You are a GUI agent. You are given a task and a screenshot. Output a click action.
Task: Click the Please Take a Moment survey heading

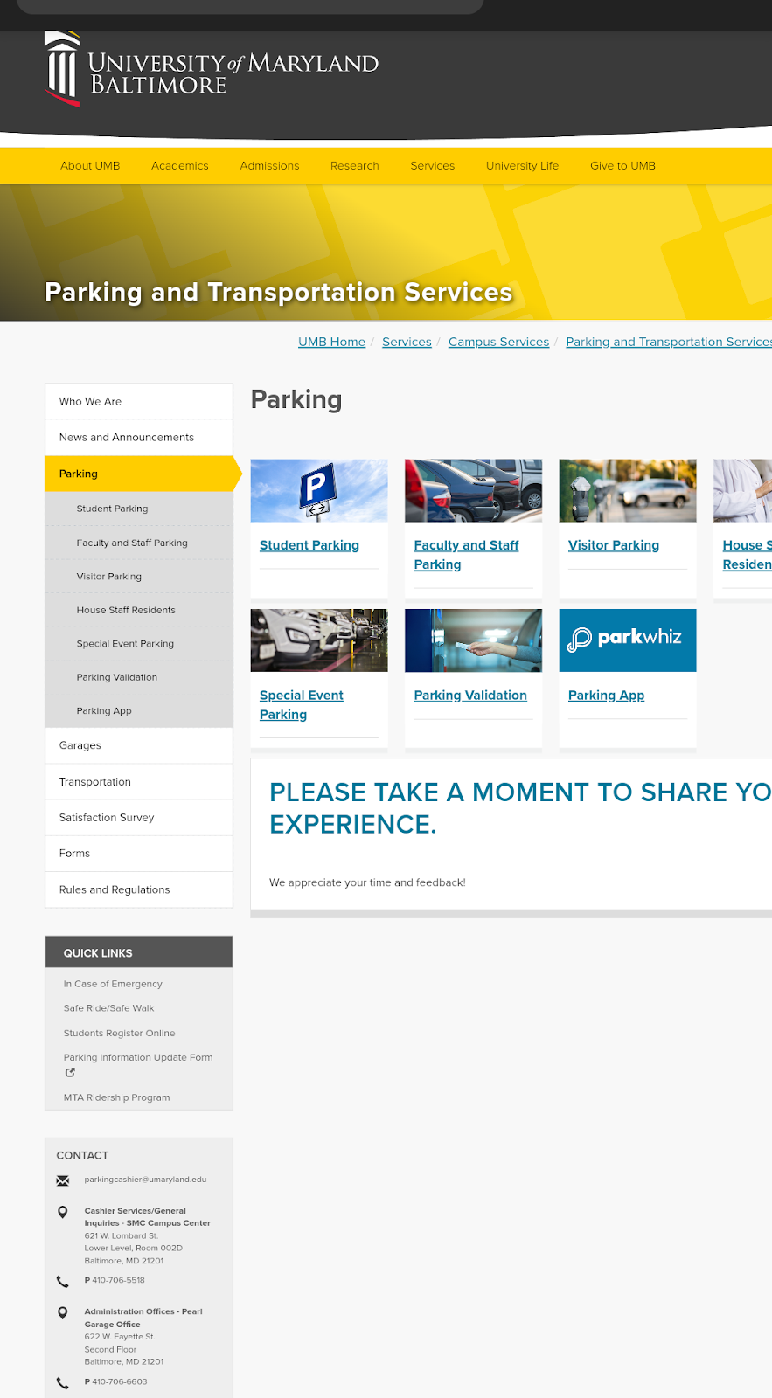[x=520, y=808]
